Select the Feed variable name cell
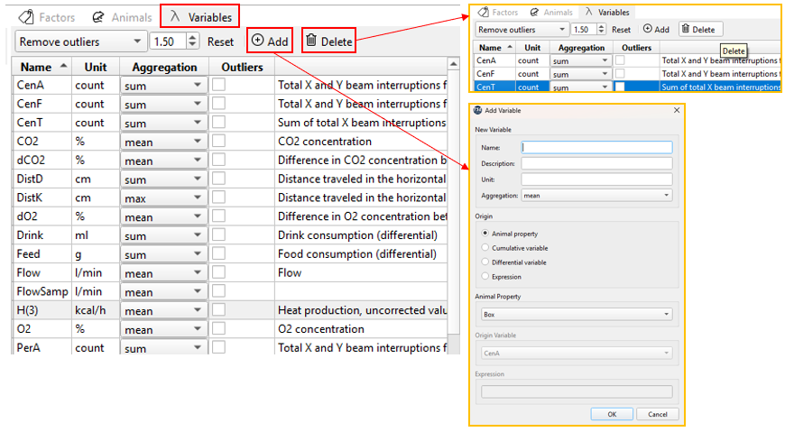785x432 pixels. pos(42,253)
